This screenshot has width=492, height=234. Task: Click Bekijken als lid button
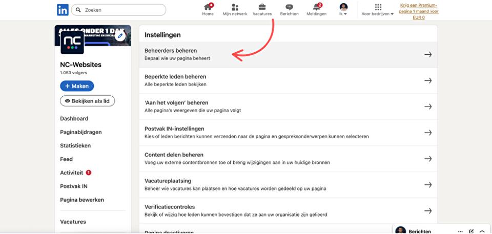(87, 101)
